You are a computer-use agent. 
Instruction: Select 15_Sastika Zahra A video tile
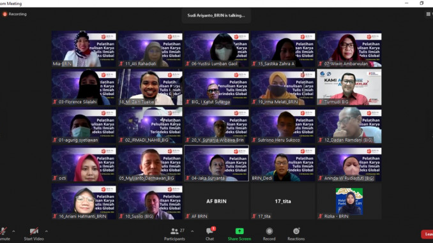tap(283, 49)
